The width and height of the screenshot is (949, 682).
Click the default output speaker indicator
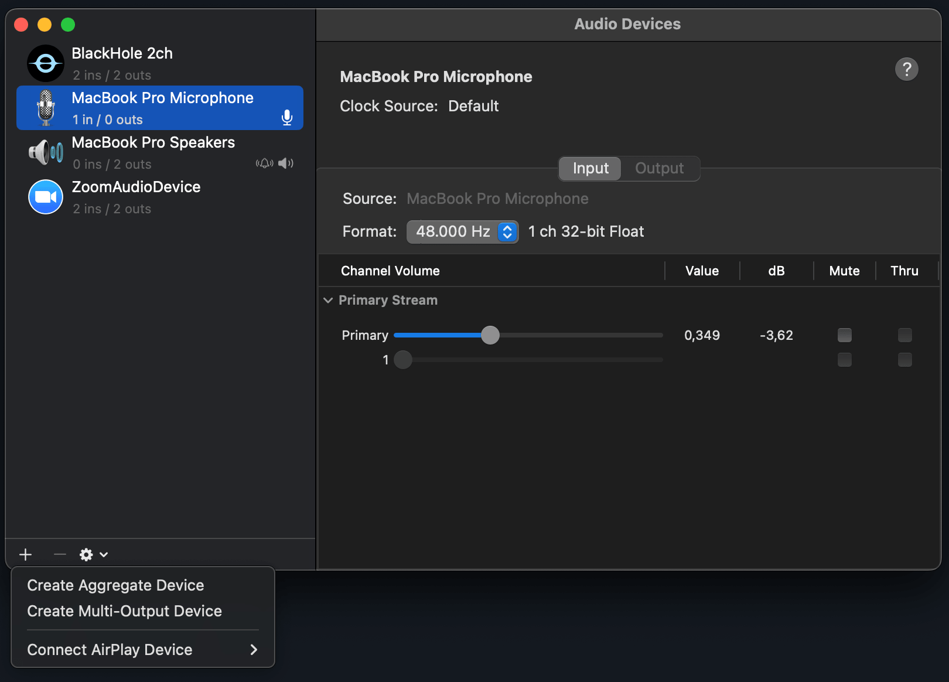(x=286, y=163)
